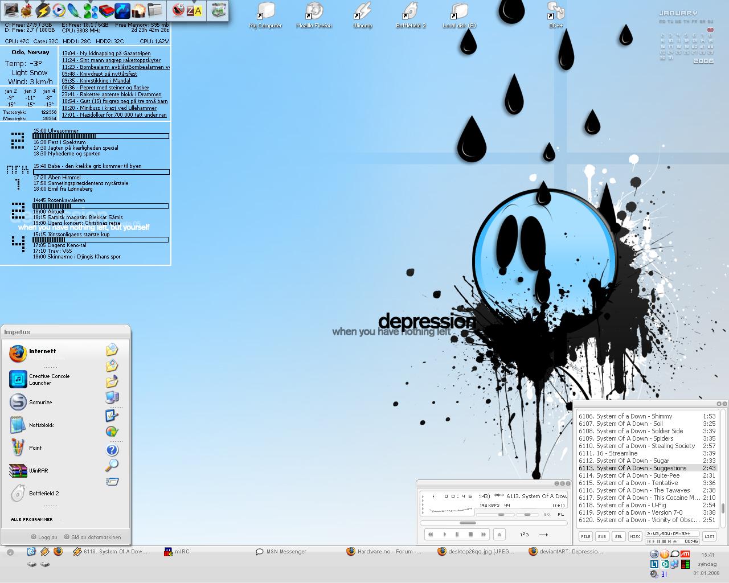Click Winamp previous track button
The width and height of the screenshot is (729, 583).
point(431,534)
